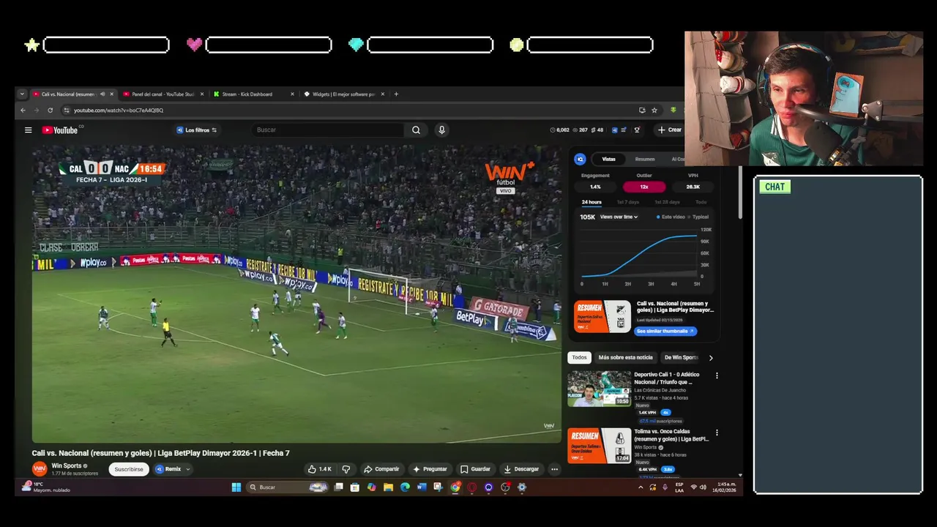Close the Stream - Kick Dashboard tab
Image resolution: width=937 pixels, height=527 pixels.
[x=292, y=94]
